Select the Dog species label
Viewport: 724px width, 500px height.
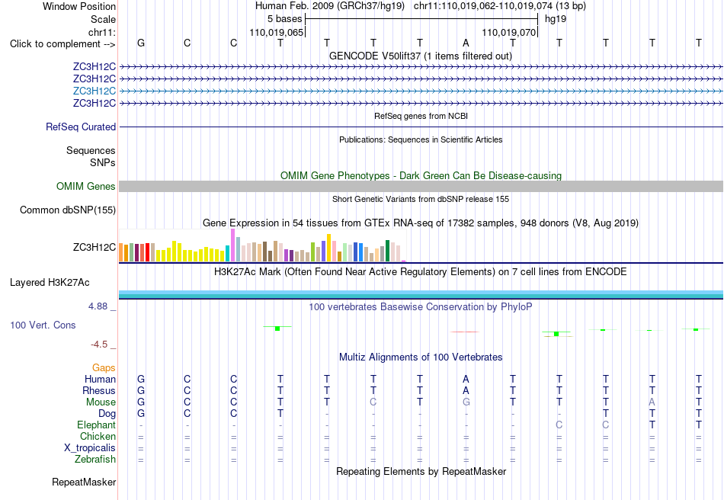pos(107,414)
